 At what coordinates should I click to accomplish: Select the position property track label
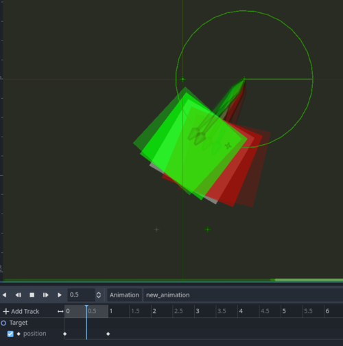pos(35,334)
